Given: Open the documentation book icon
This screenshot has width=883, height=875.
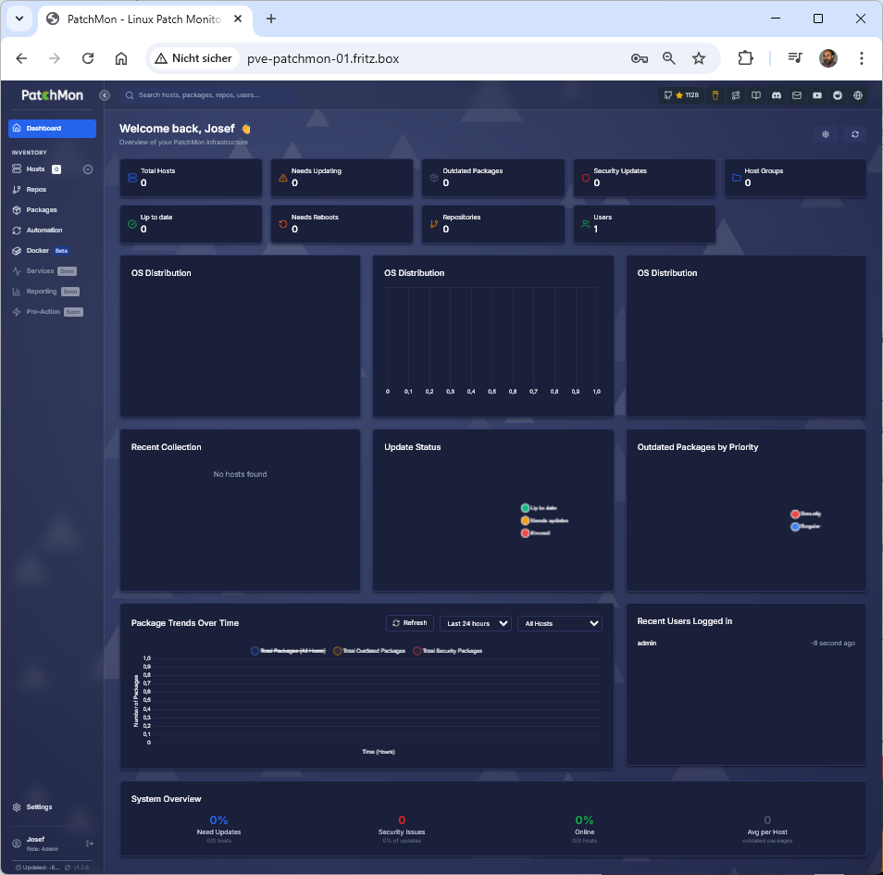Looking at the screenshot, I should (756, 95).
